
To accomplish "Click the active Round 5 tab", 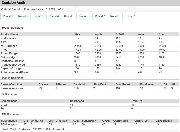I will point(69,16).
